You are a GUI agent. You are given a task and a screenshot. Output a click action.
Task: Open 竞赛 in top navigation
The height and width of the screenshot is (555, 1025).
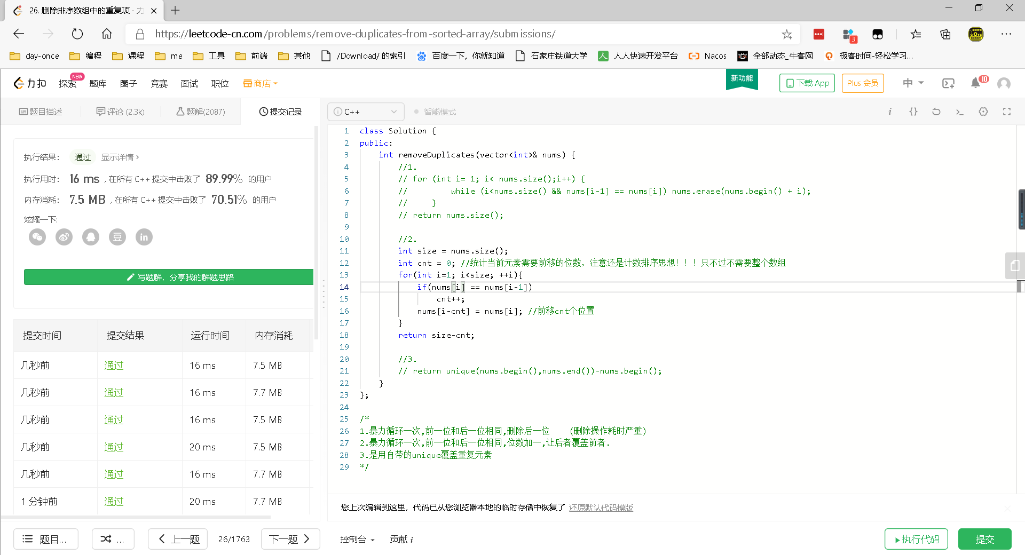pos(159,84)
